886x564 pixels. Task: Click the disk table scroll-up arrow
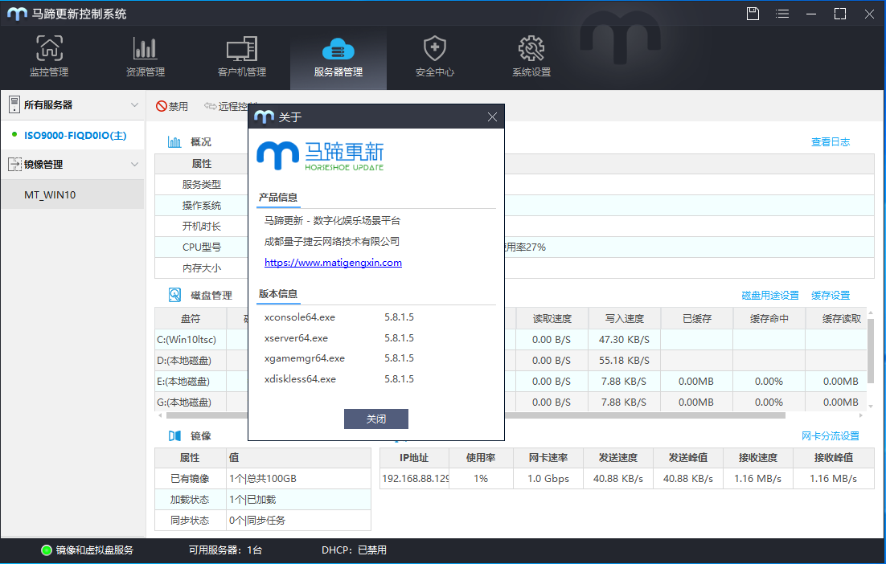[870, 313]
